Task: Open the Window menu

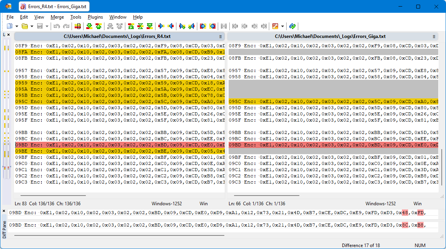Action: (118, 17)
